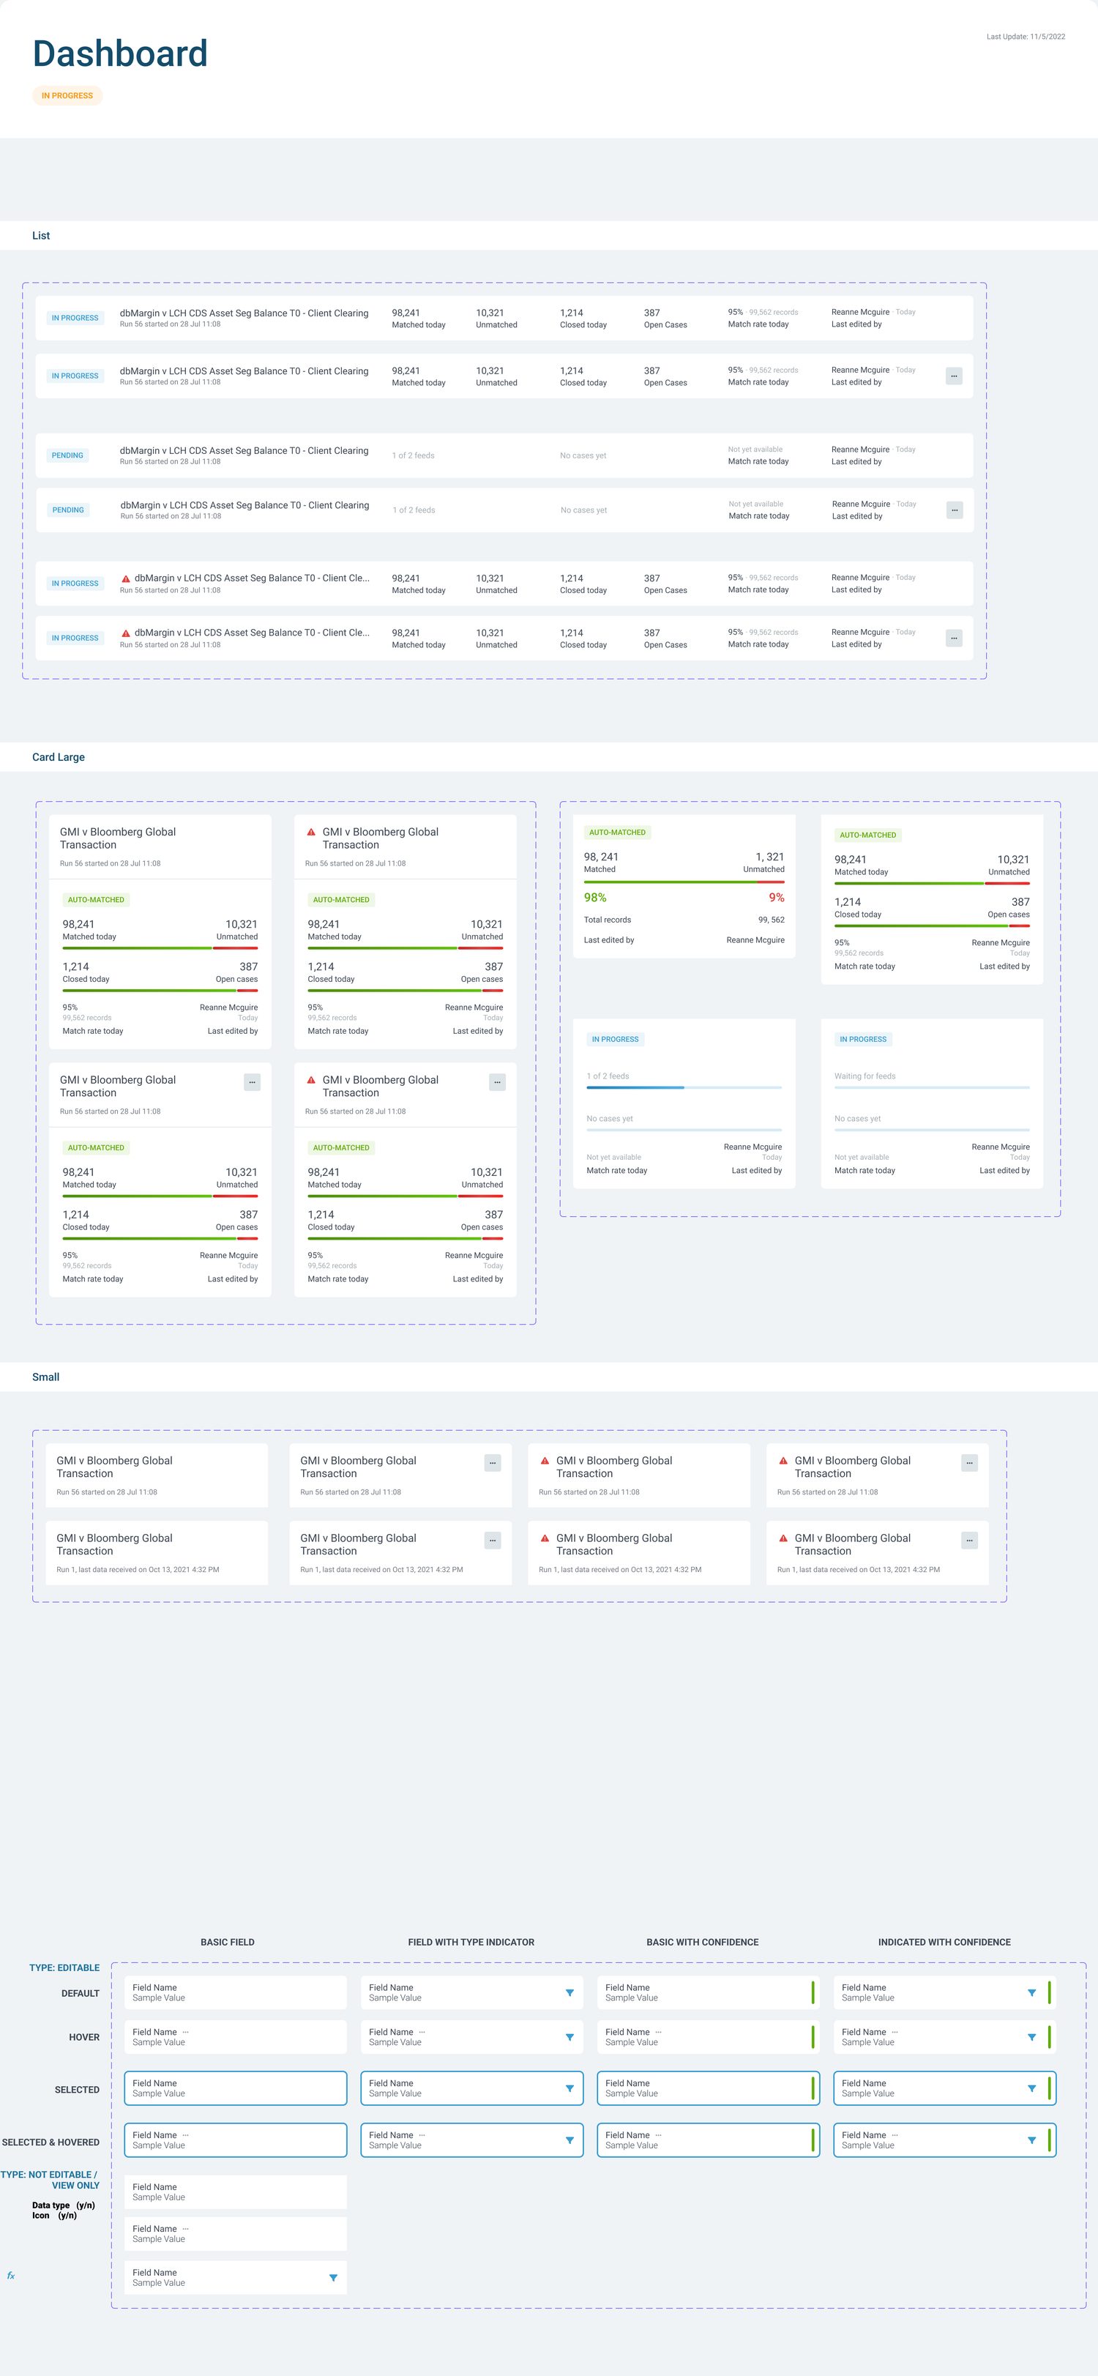Click blue progress bar under '1 of 2 feeds'
Viewport: 1098px width, 2376px height.
point(684,1087)
